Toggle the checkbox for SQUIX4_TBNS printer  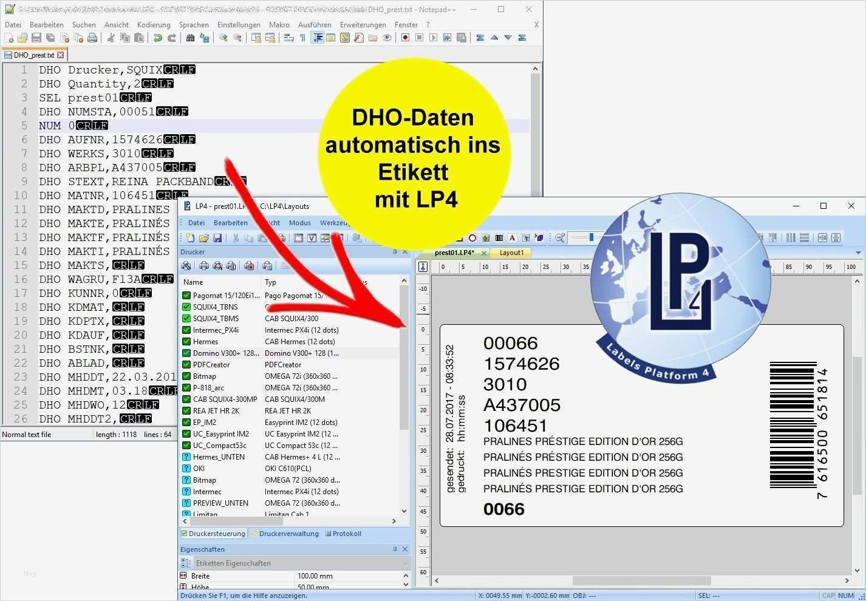(186, 307)
